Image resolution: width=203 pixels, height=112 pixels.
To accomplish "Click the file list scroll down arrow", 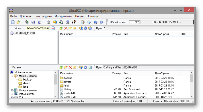I will [192, 96].
